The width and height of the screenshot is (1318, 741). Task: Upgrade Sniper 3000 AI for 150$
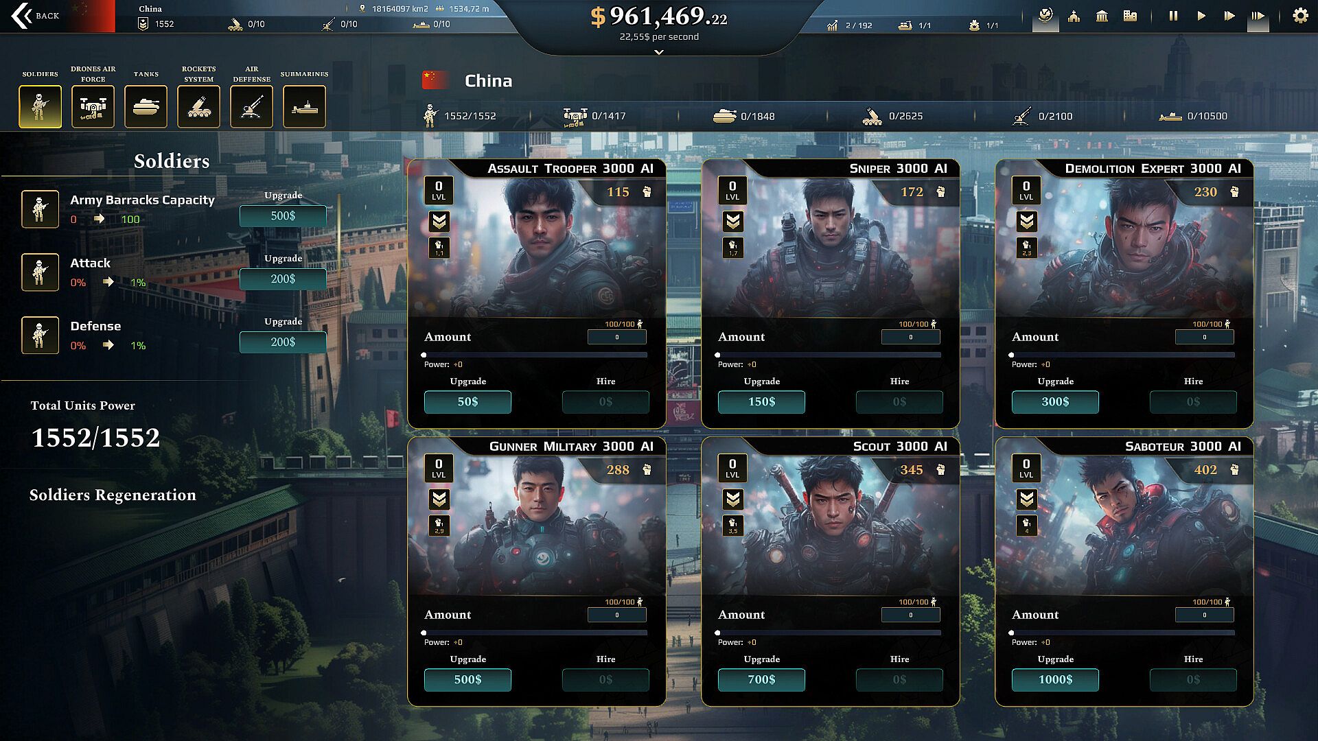(761, 402)
